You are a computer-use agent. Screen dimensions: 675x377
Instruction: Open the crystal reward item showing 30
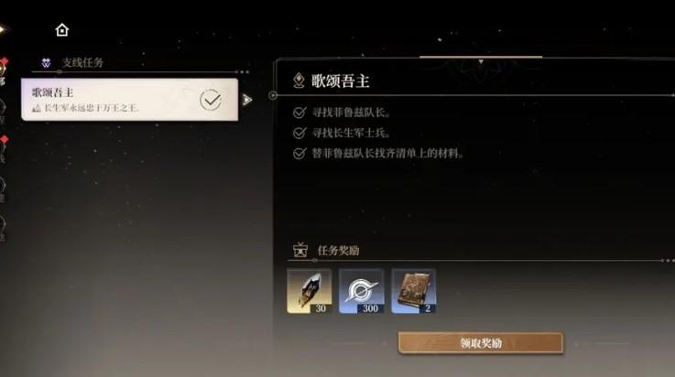coord(310,291)
